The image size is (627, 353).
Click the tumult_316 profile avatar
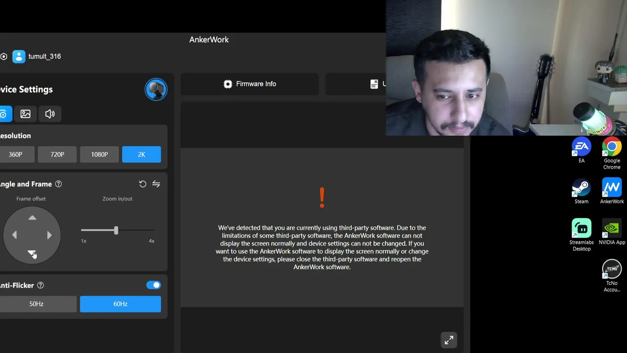[19, 56]
